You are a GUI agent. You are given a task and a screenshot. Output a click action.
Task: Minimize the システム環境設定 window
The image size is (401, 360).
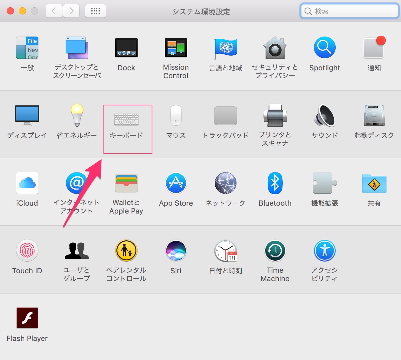(22, 11)
